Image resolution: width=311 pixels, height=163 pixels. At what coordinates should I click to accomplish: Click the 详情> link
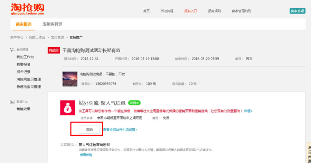pyautogui.click(x=248, y=111)
